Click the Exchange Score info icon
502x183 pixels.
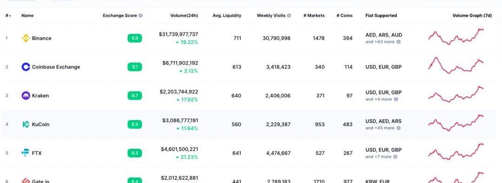click(140, 16)
